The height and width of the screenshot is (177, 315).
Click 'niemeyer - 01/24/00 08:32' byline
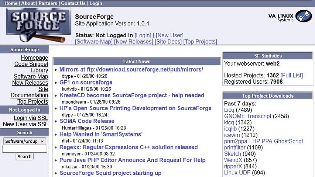[x=88, y=154]
